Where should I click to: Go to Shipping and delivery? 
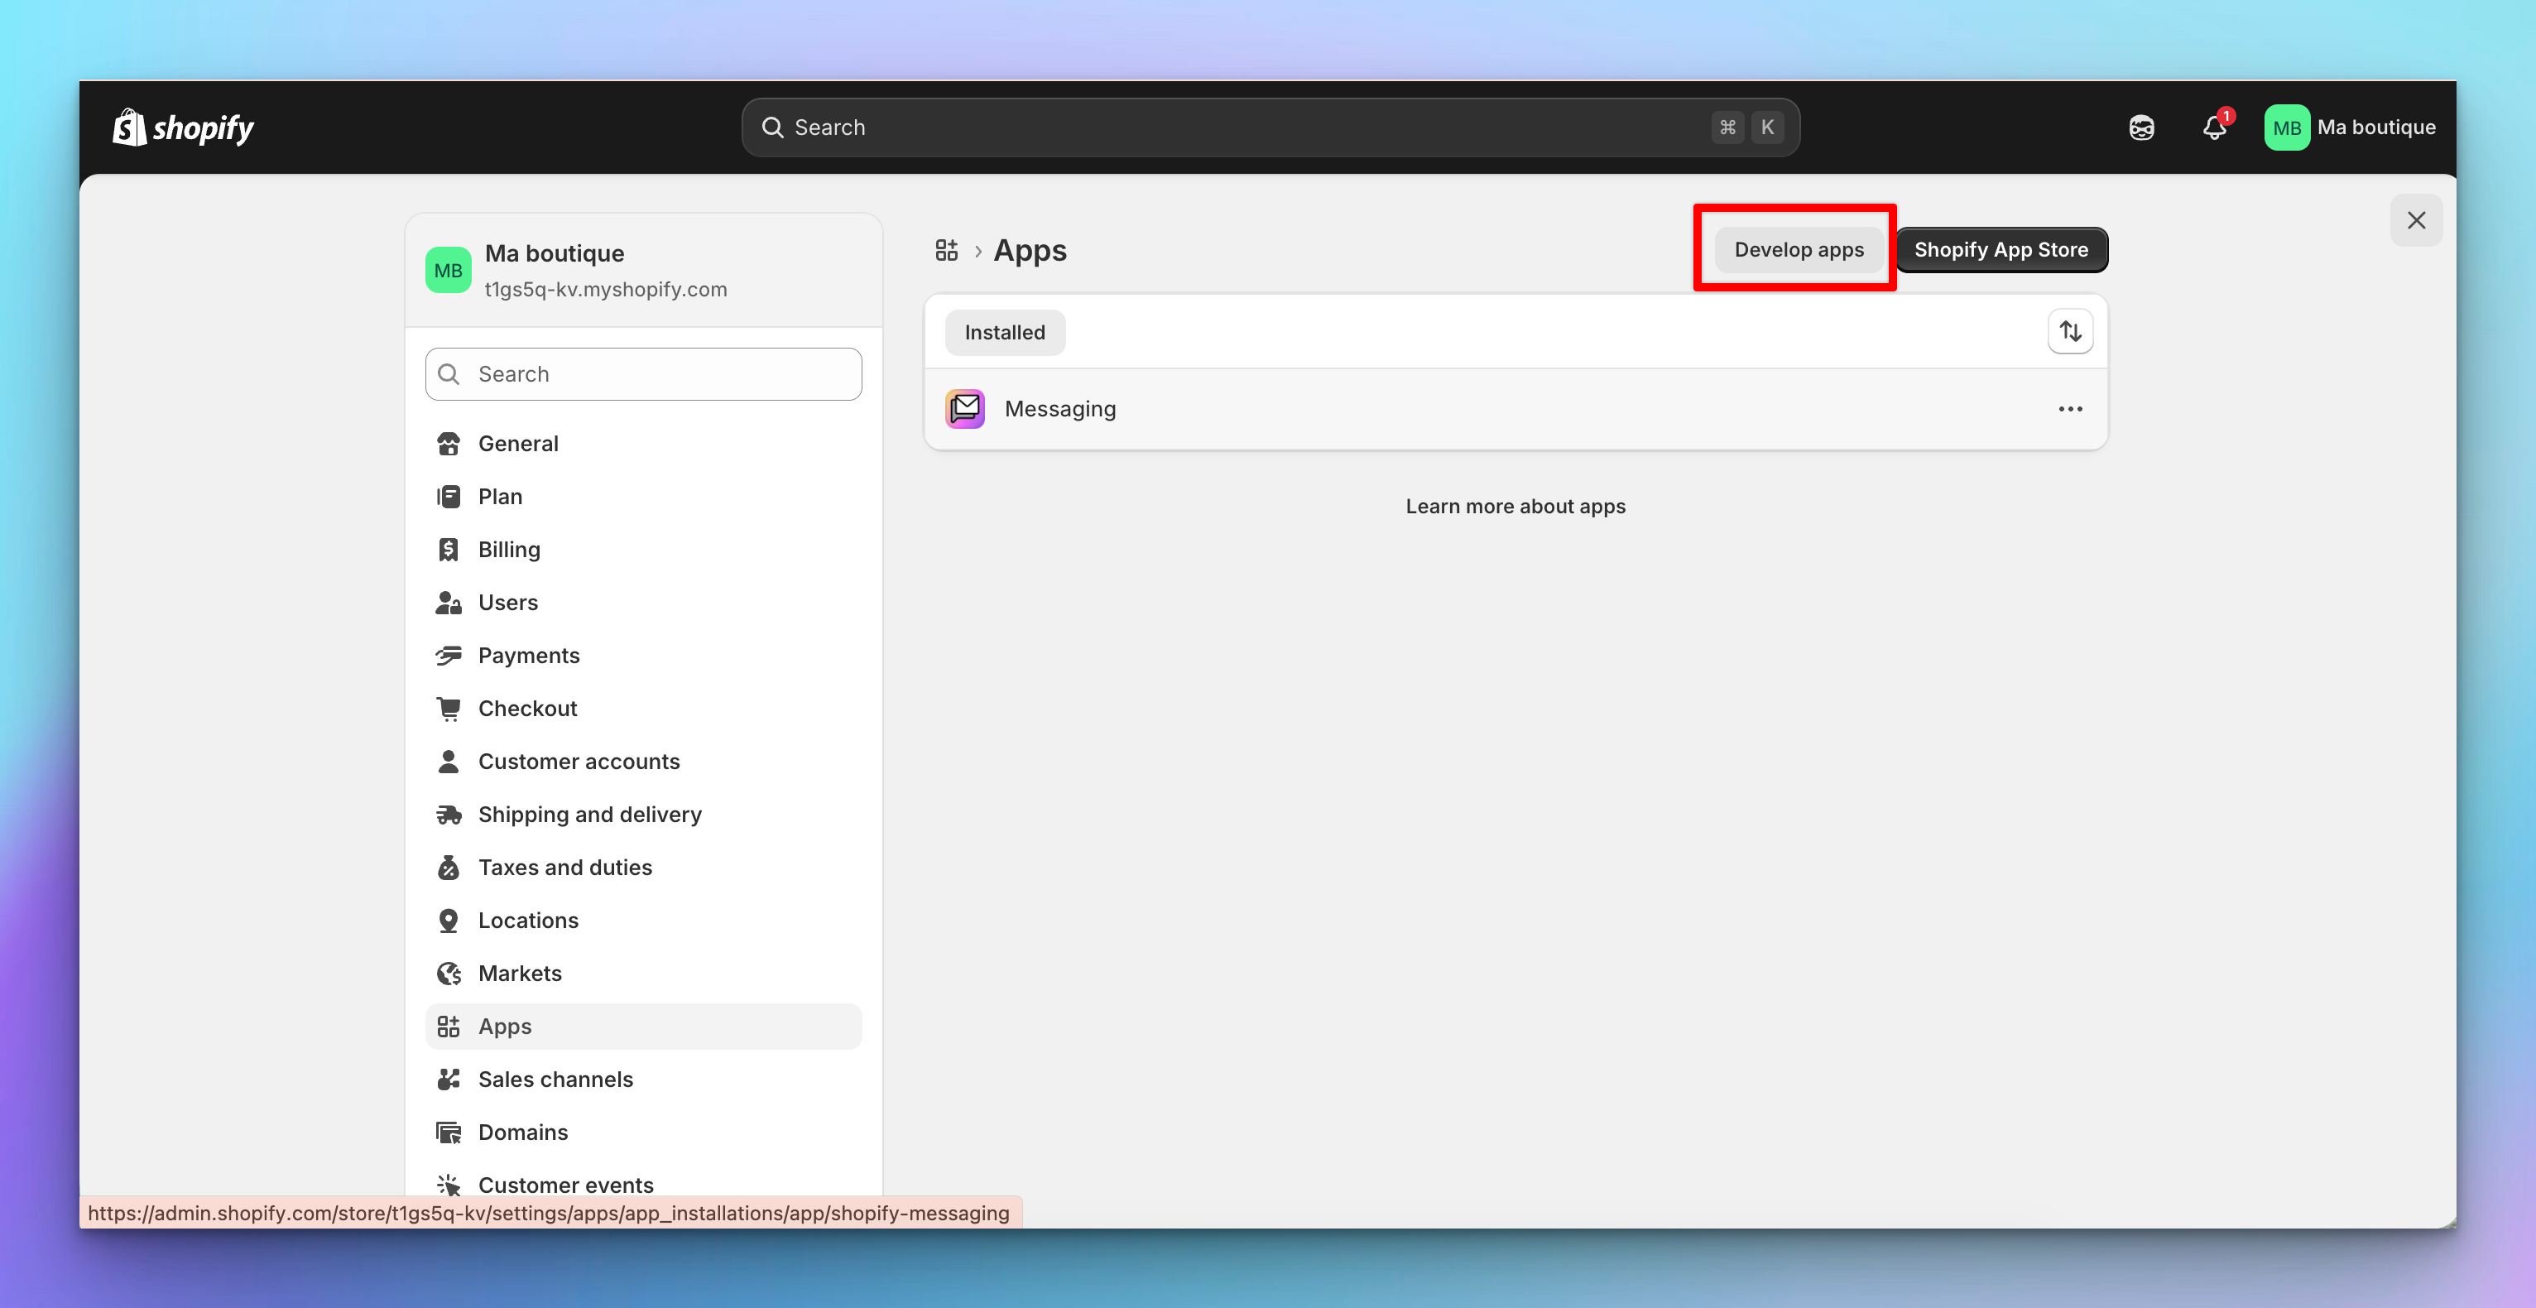click(x=644, y=815)
